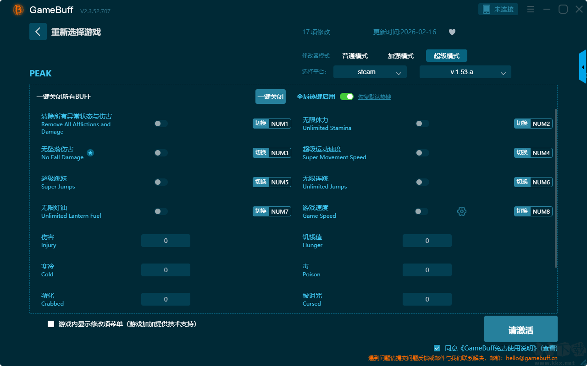
Task: Click the Poison value field
Action: pos(427,270)
